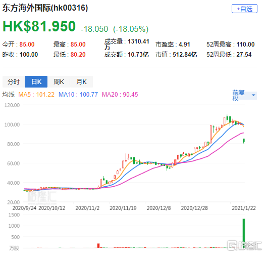This screenshot has height=254, width=265.
Task: Click the 60.00 price axis label
Action: point(13,163)
